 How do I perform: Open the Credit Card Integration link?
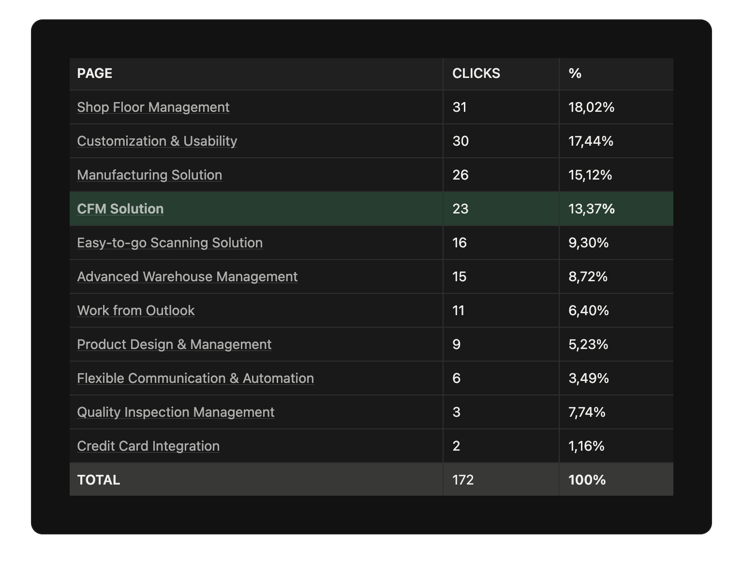148,446
